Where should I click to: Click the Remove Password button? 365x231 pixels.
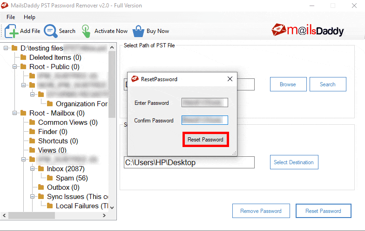point(261,211)
